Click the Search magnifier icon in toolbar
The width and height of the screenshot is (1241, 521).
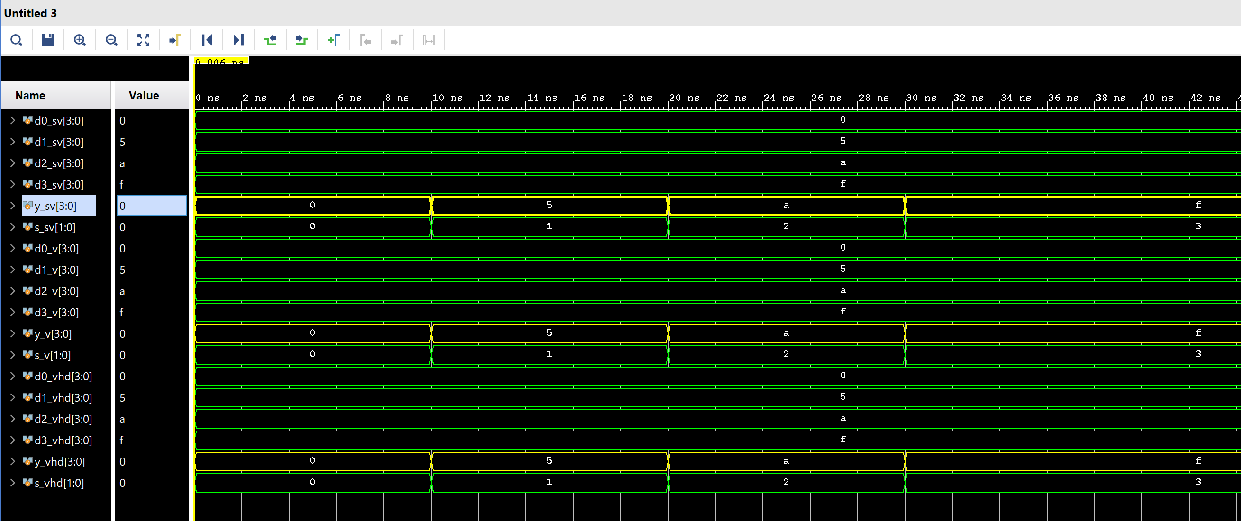point(16,40)
